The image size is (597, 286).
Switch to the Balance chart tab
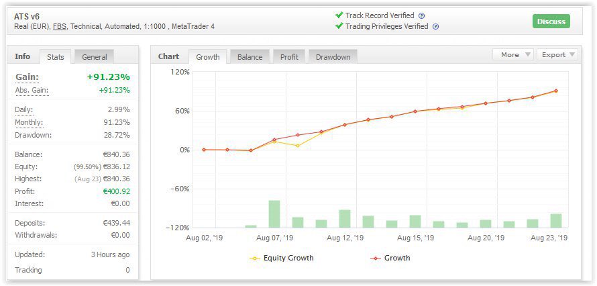click(250, 57)
